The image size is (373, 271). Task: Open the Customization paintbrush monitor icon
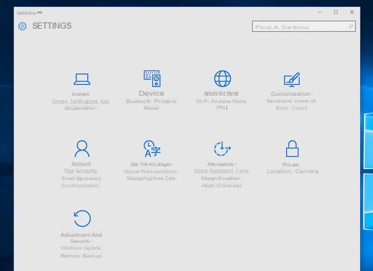292,80
